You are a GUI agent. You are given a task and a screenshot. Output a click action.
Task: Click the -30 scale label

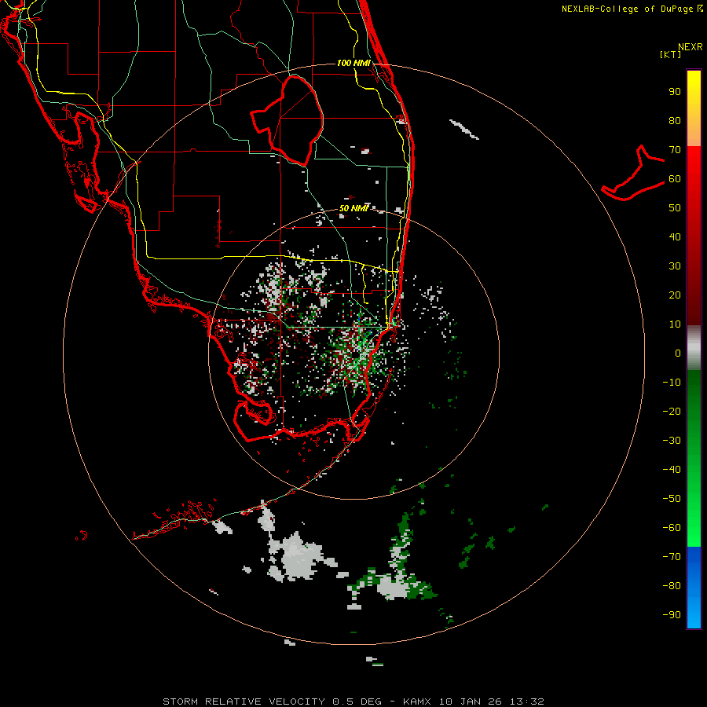tap(672, 441)
